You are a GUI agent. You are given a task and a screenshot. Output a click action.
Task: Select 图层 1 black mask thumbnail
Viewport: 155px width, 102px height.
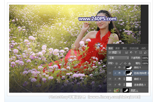(x=126, y=90)
